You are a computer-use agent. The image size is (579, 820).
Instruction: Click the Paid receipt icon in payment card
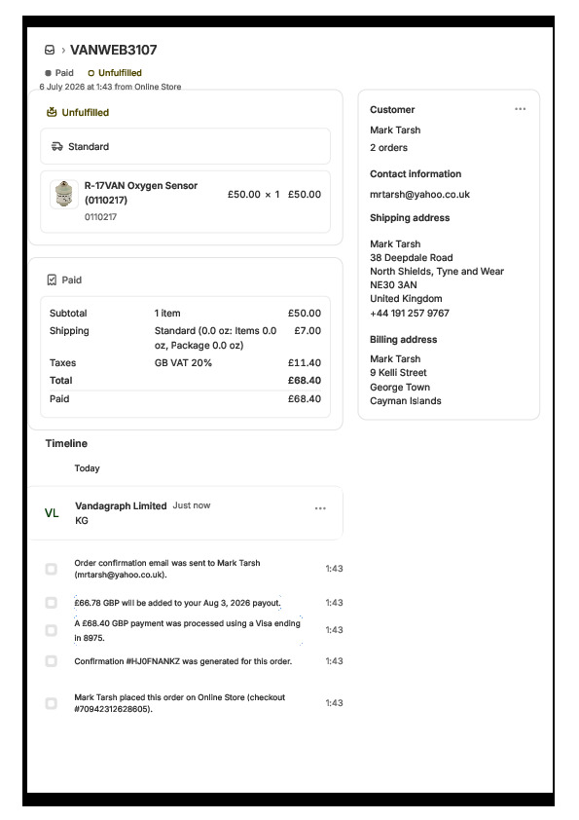pyautogui.click(x=52, y=280)
